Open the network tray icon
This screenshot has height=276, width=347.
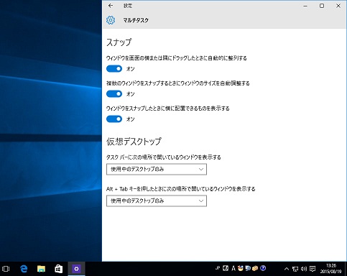coord(295,269)
